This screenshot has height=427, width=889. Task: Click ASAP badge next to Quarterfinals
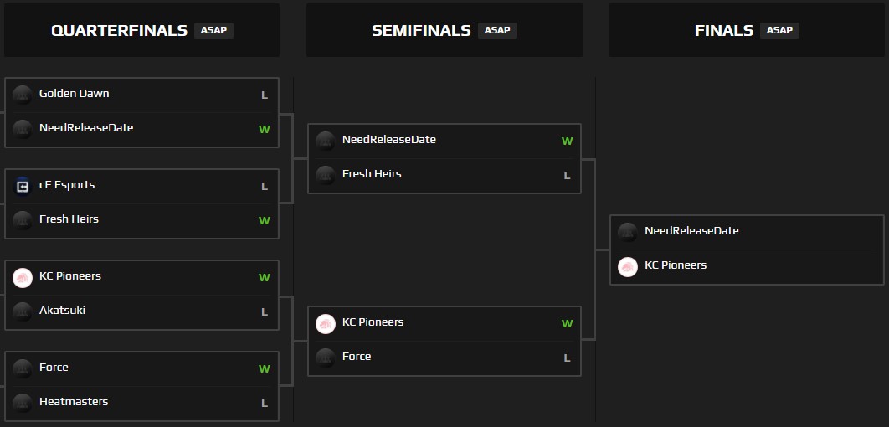click(213, 30)
